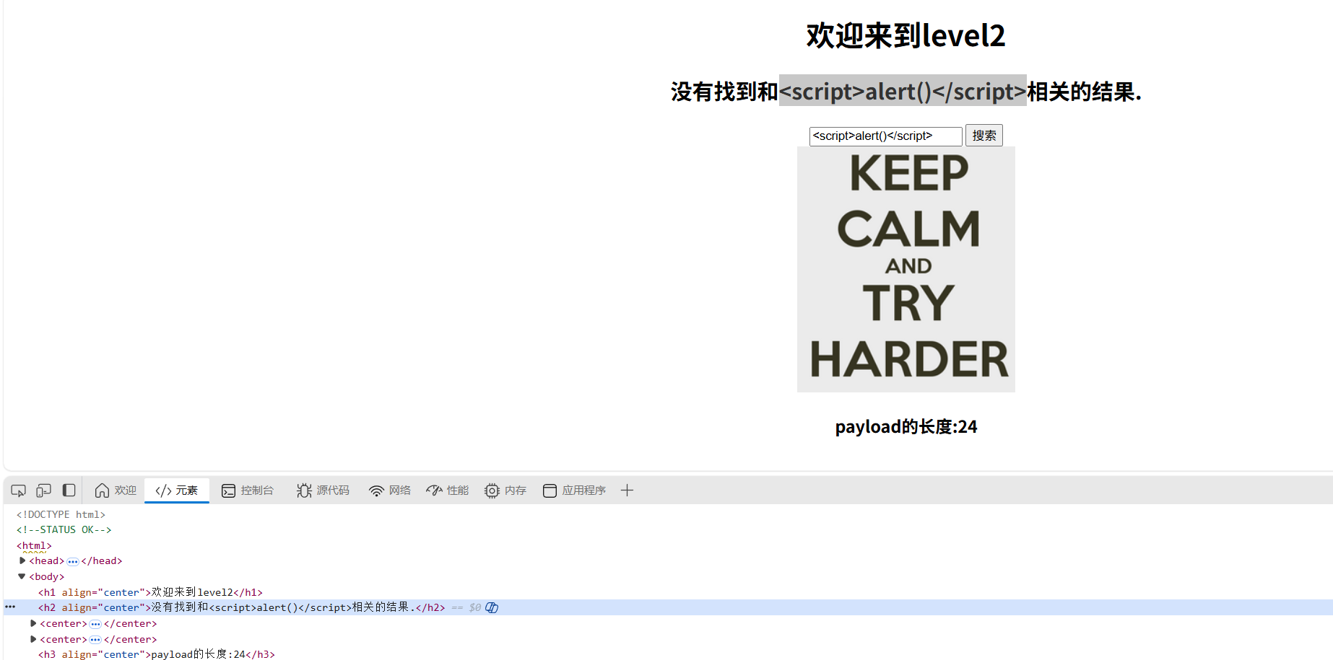This screenshot has height=660, width=1333.
Task: Click the plus icon for more tools
Action: [x=627, y=490]
